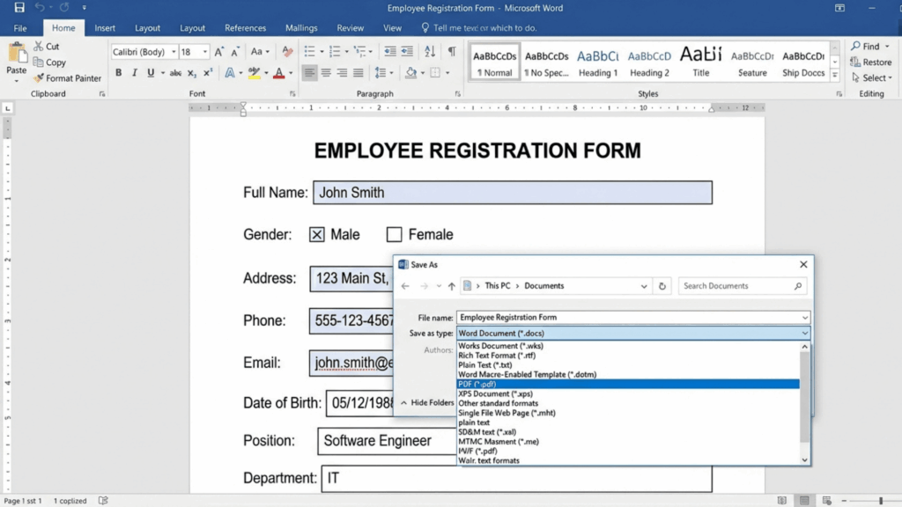Screen dimensions: 902x507
Task: Click the Subscript icon
Action: pos(191,72)
